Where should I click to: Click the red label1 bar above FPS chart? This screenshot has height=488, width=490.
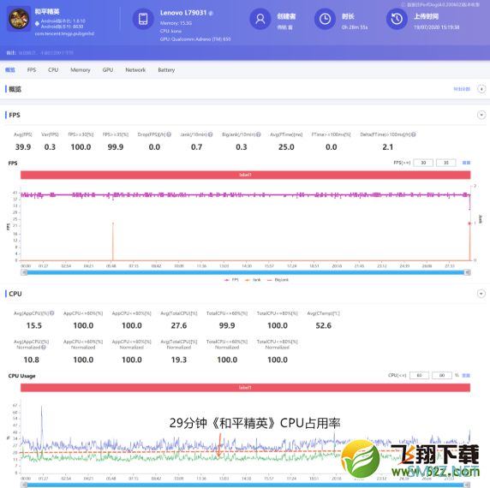[x=245, y=175]
